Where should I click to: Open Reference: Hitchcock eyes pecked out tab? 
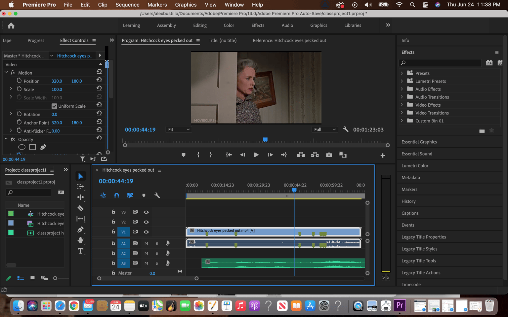pos(289,40)
